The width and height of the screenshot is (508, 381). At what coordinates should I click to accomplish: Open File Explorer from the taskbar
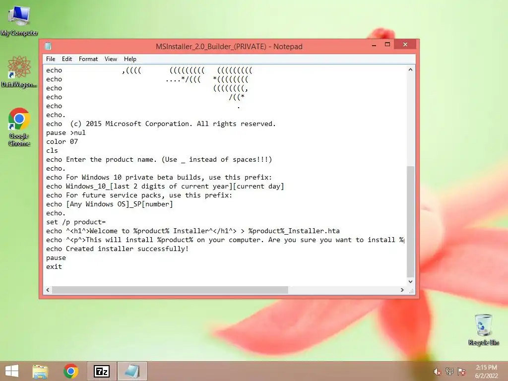coord(40,371)
